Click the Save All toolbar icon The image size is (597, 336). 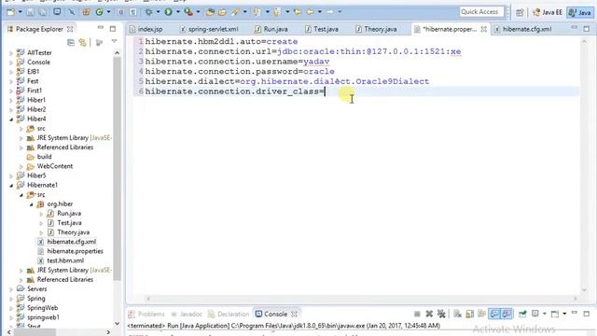tap(43, 12)
